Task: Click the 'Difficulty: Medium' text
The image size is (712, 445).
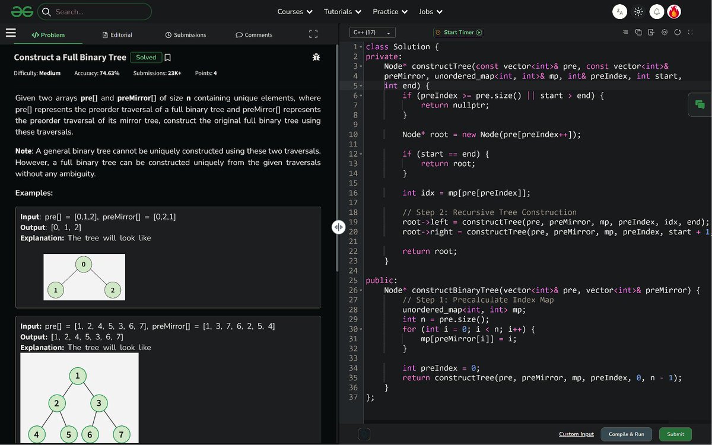Action: click(37, 74)
